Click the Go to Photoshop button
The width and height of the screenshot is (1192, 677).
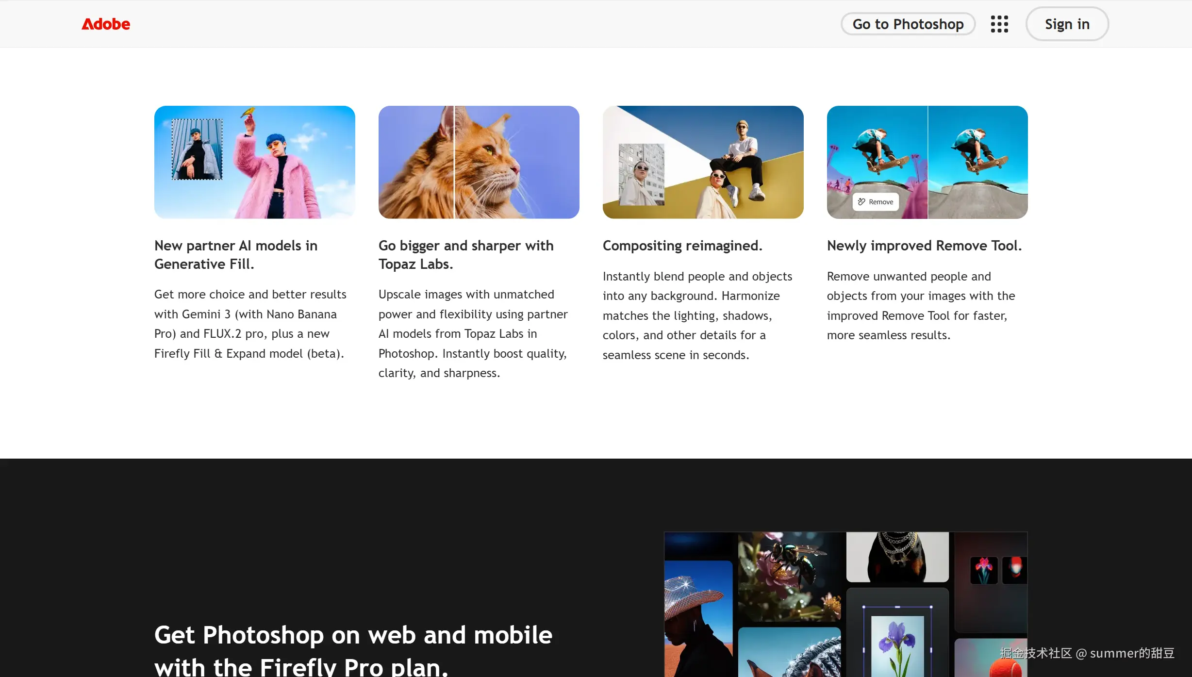pyautogui.click(x=908, y=24)
